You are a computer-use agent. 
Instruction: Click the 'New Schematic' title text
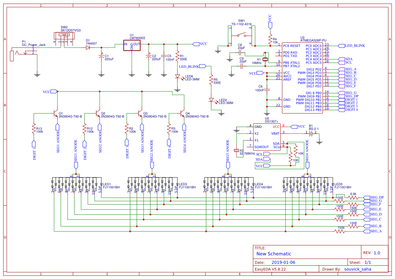(x=274, y=254)
